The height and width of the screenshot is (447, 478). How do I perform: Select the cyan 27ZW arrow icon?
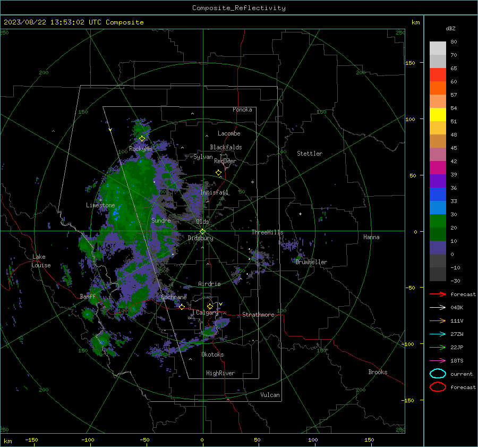pos(438,334)
